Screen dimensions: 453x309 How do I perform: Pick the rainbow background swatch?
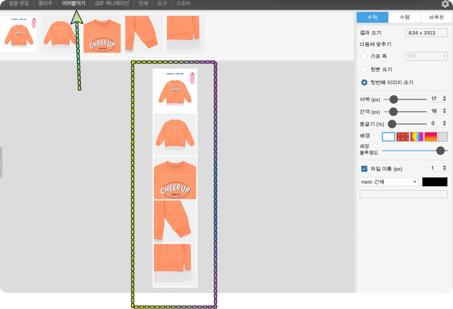pos(417,136)
